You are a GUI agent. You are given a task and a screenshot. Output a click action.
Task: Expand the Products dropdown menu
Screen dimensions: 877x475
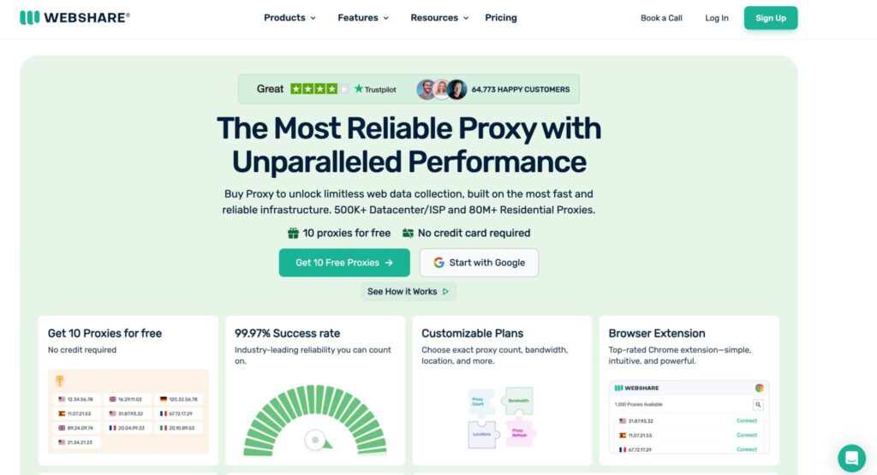[x=289, y=18]
